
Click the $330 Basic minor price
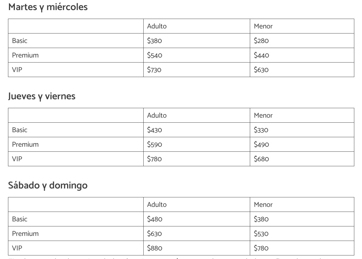coord(261,130)
